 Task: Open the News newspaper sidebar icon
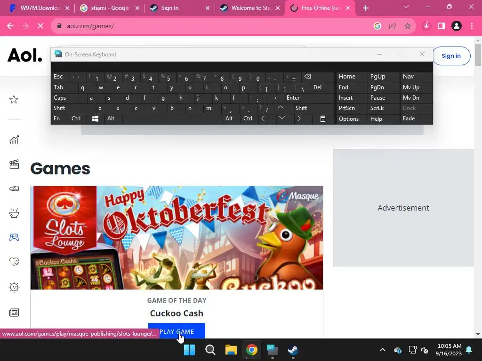tap(14, 313)
